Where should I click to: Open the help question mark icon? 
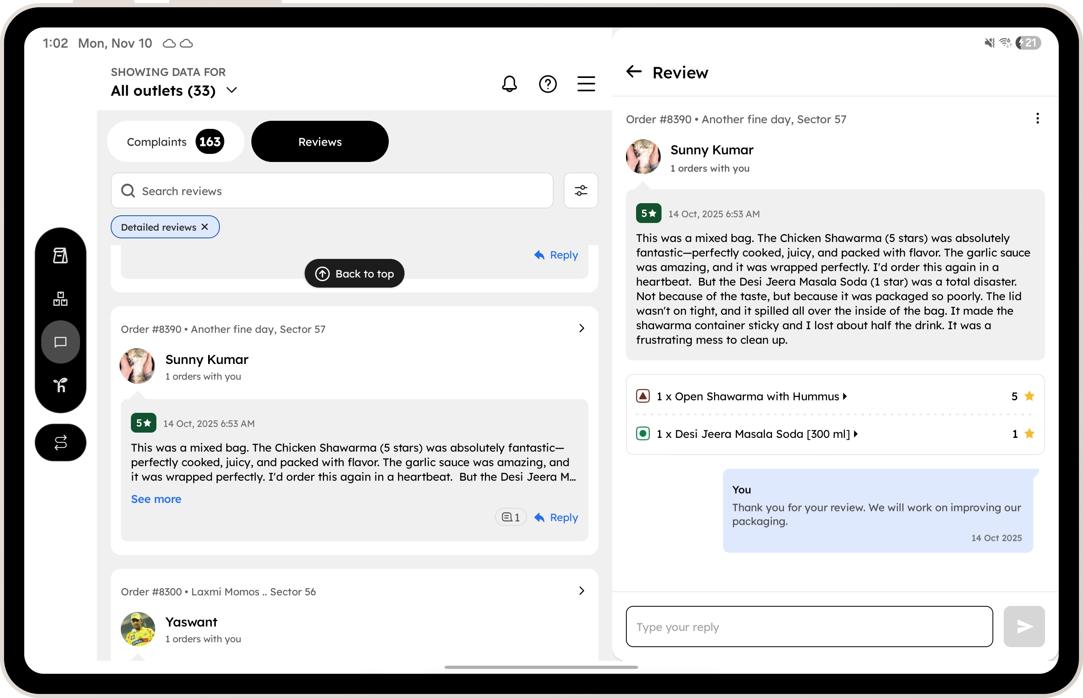click(548, 84)
